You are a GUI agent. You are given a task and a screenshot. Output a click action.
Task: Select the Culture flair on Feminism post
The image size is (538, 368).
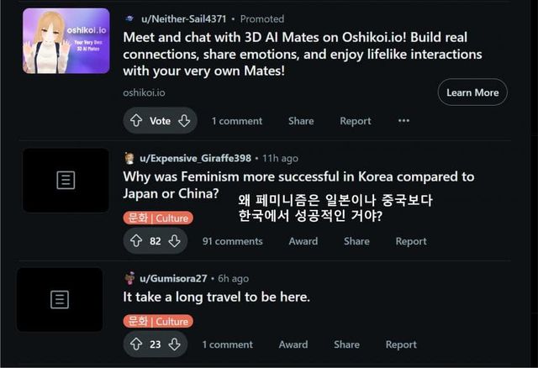point(157,218)
